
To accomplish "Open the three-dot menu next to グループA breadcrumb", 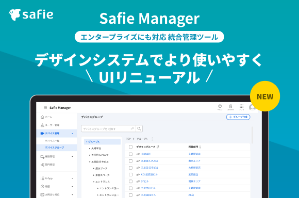I will click(x=152, y=139).
